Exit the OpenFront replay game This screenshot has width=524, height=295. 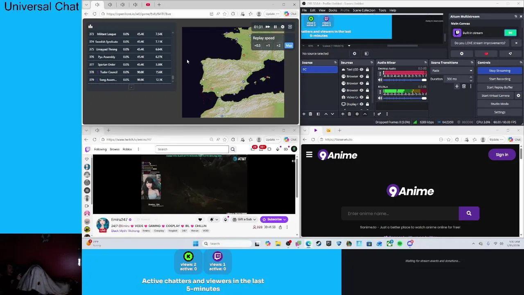290,27
